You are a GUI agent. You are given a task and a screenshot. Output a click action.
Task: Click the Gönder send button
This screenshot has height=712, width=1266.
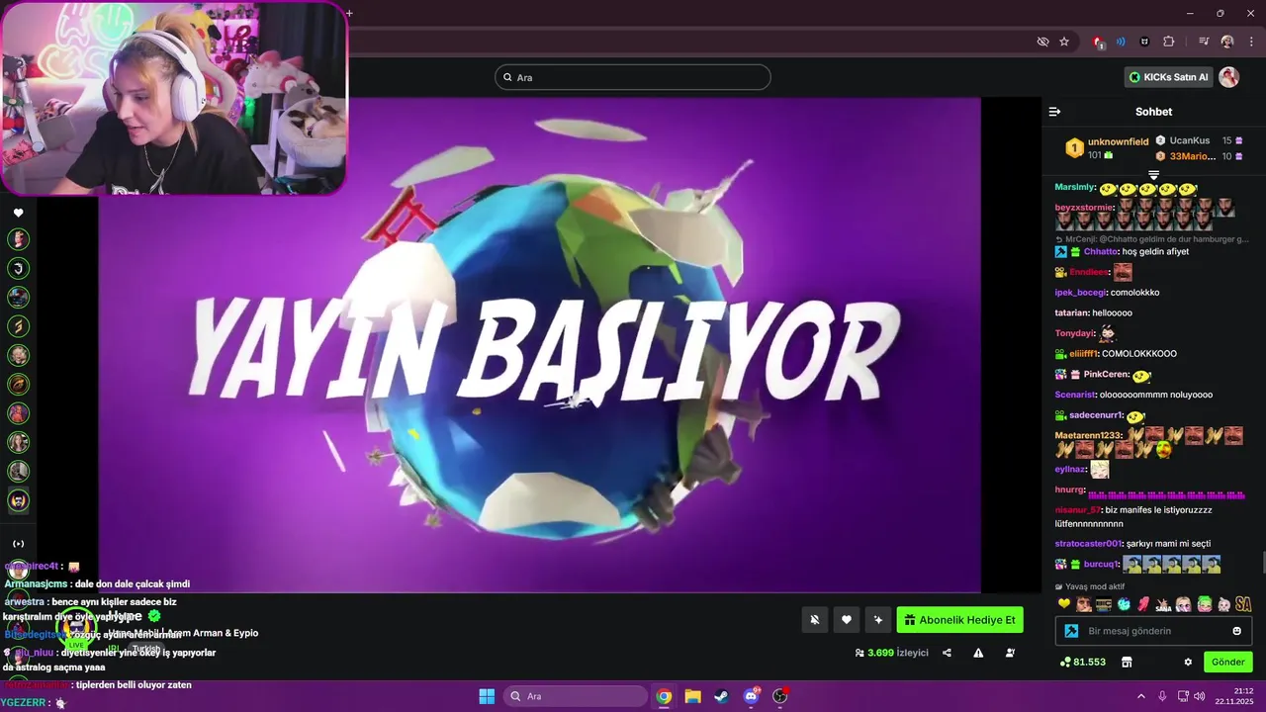coord(1227,662)
